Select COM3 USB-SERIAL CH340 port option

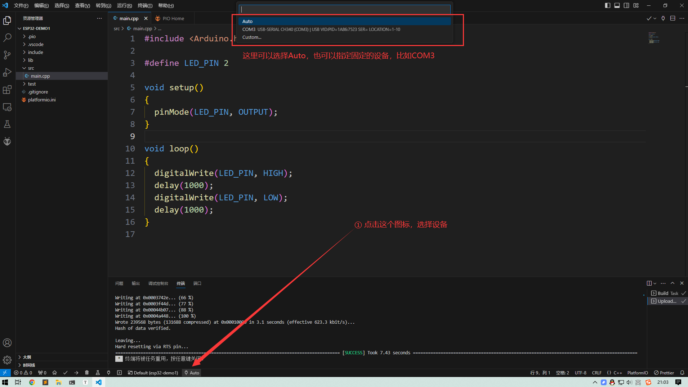pos(344,29)
